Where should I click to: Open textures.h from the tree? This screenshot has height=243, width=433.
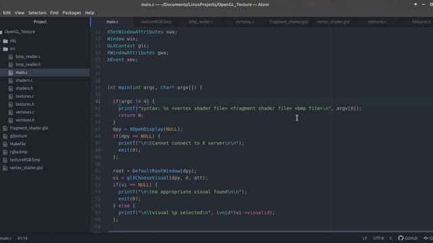pos(25,105)
